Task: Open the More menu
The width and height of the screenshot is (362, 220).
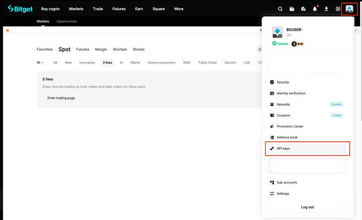Action: [x=179, y=9]
